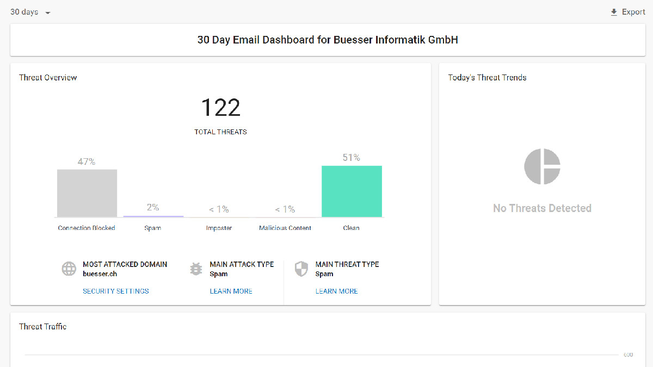653x367 pixels.
Task: Click the Connection Blocked chart label
Action: (87, 228)
